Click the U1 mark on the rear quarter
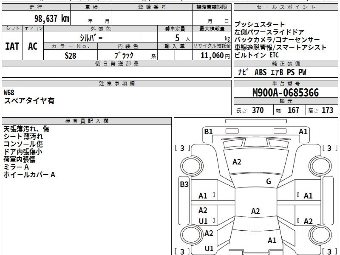Viewport: 340px width, 255px height. [x=209, y=248]
